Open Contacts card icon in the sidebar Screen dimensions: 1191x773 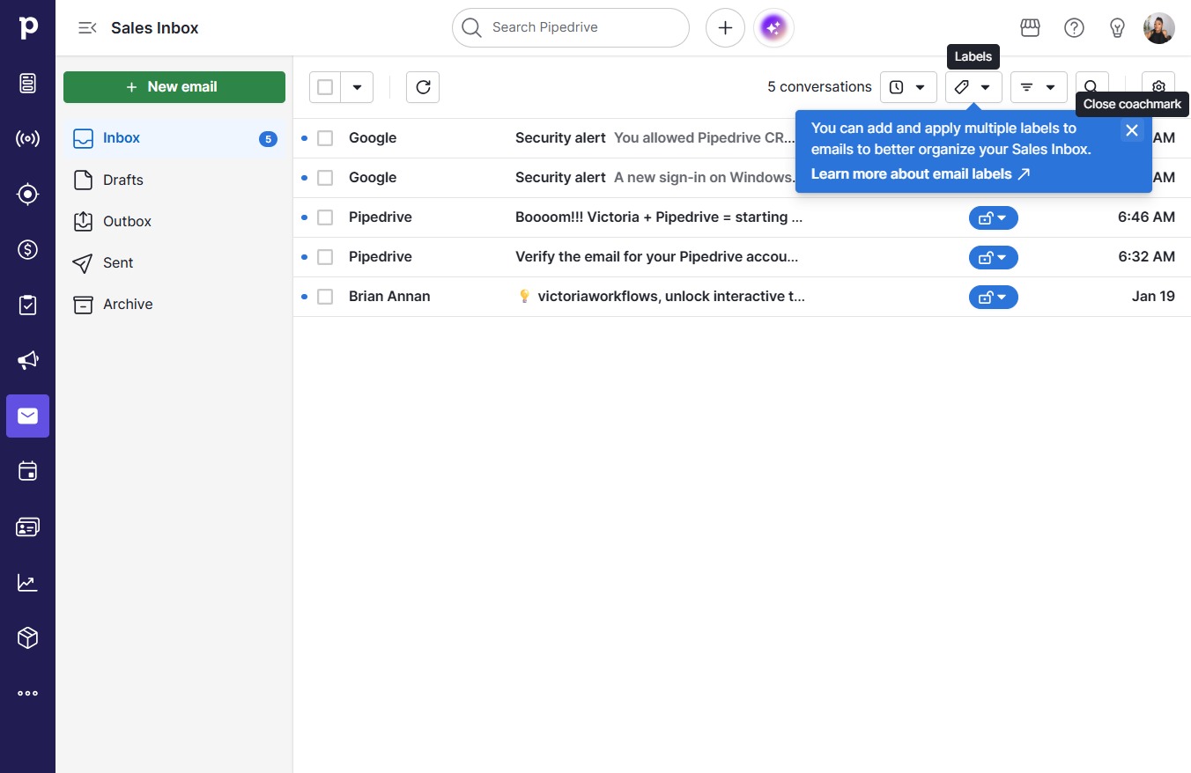tap(27, 526)
